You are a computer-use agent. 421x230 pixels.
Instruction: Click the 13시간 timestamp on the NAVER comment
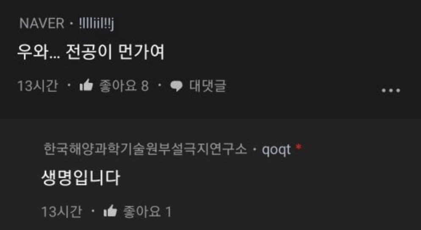38,86
